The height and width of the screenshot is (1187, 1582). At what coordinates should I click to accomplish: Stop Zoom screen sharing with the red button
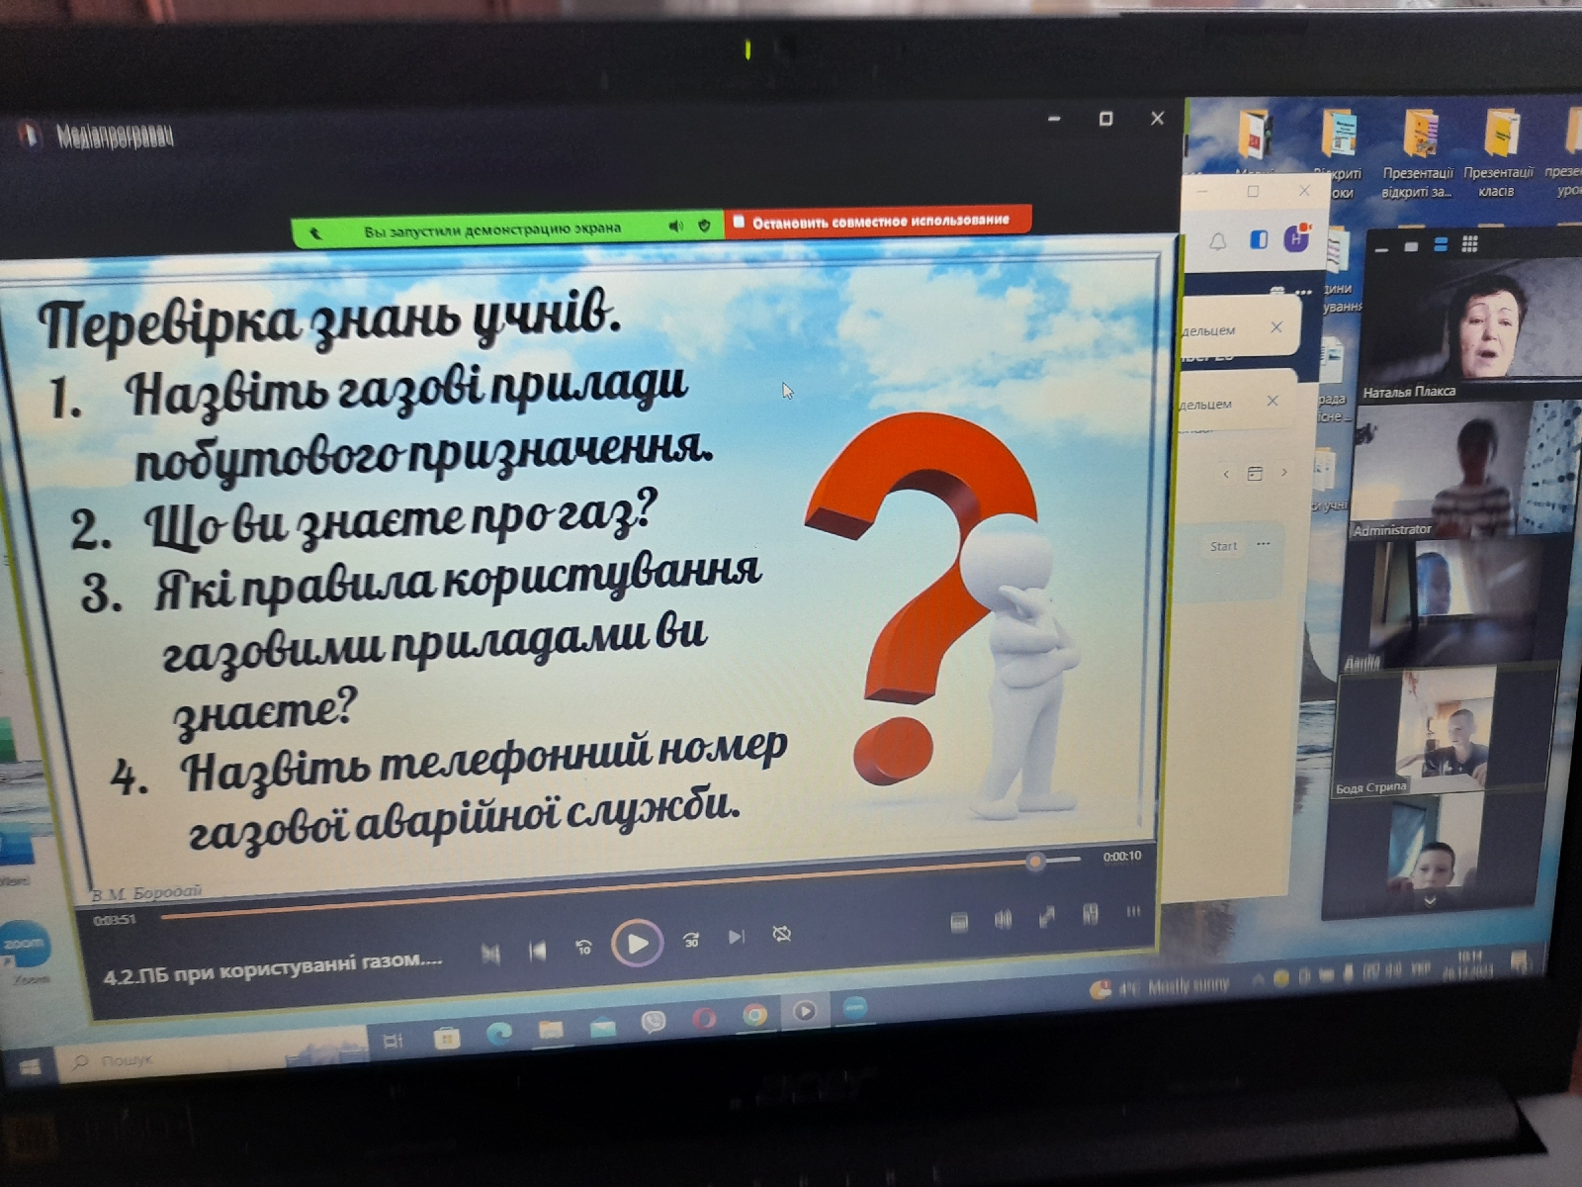tap(878, 221)
